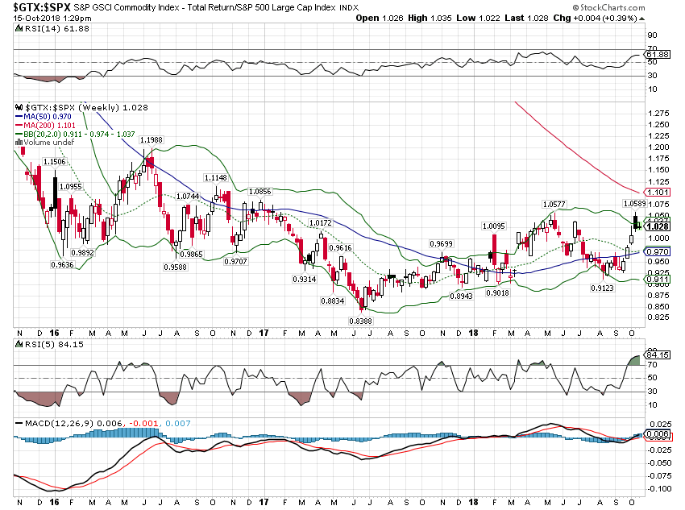Click the red 1.101 MA(200) axis tag
This screenshot has height=510, width=685.
(658, 193)
